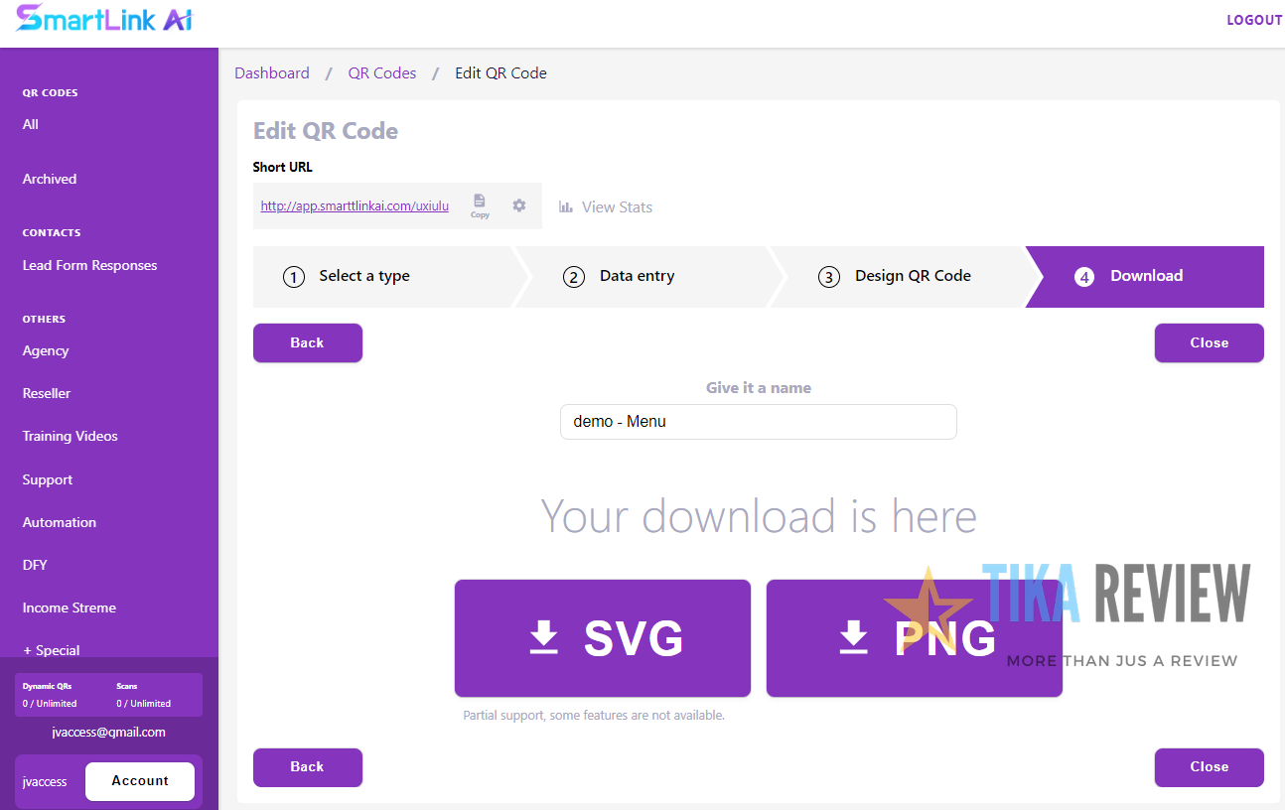Follow the smarttlinkai.com short URL link
Image resolution: width=1285 pixels, height=810 pixels.
[x=355, y=205]
